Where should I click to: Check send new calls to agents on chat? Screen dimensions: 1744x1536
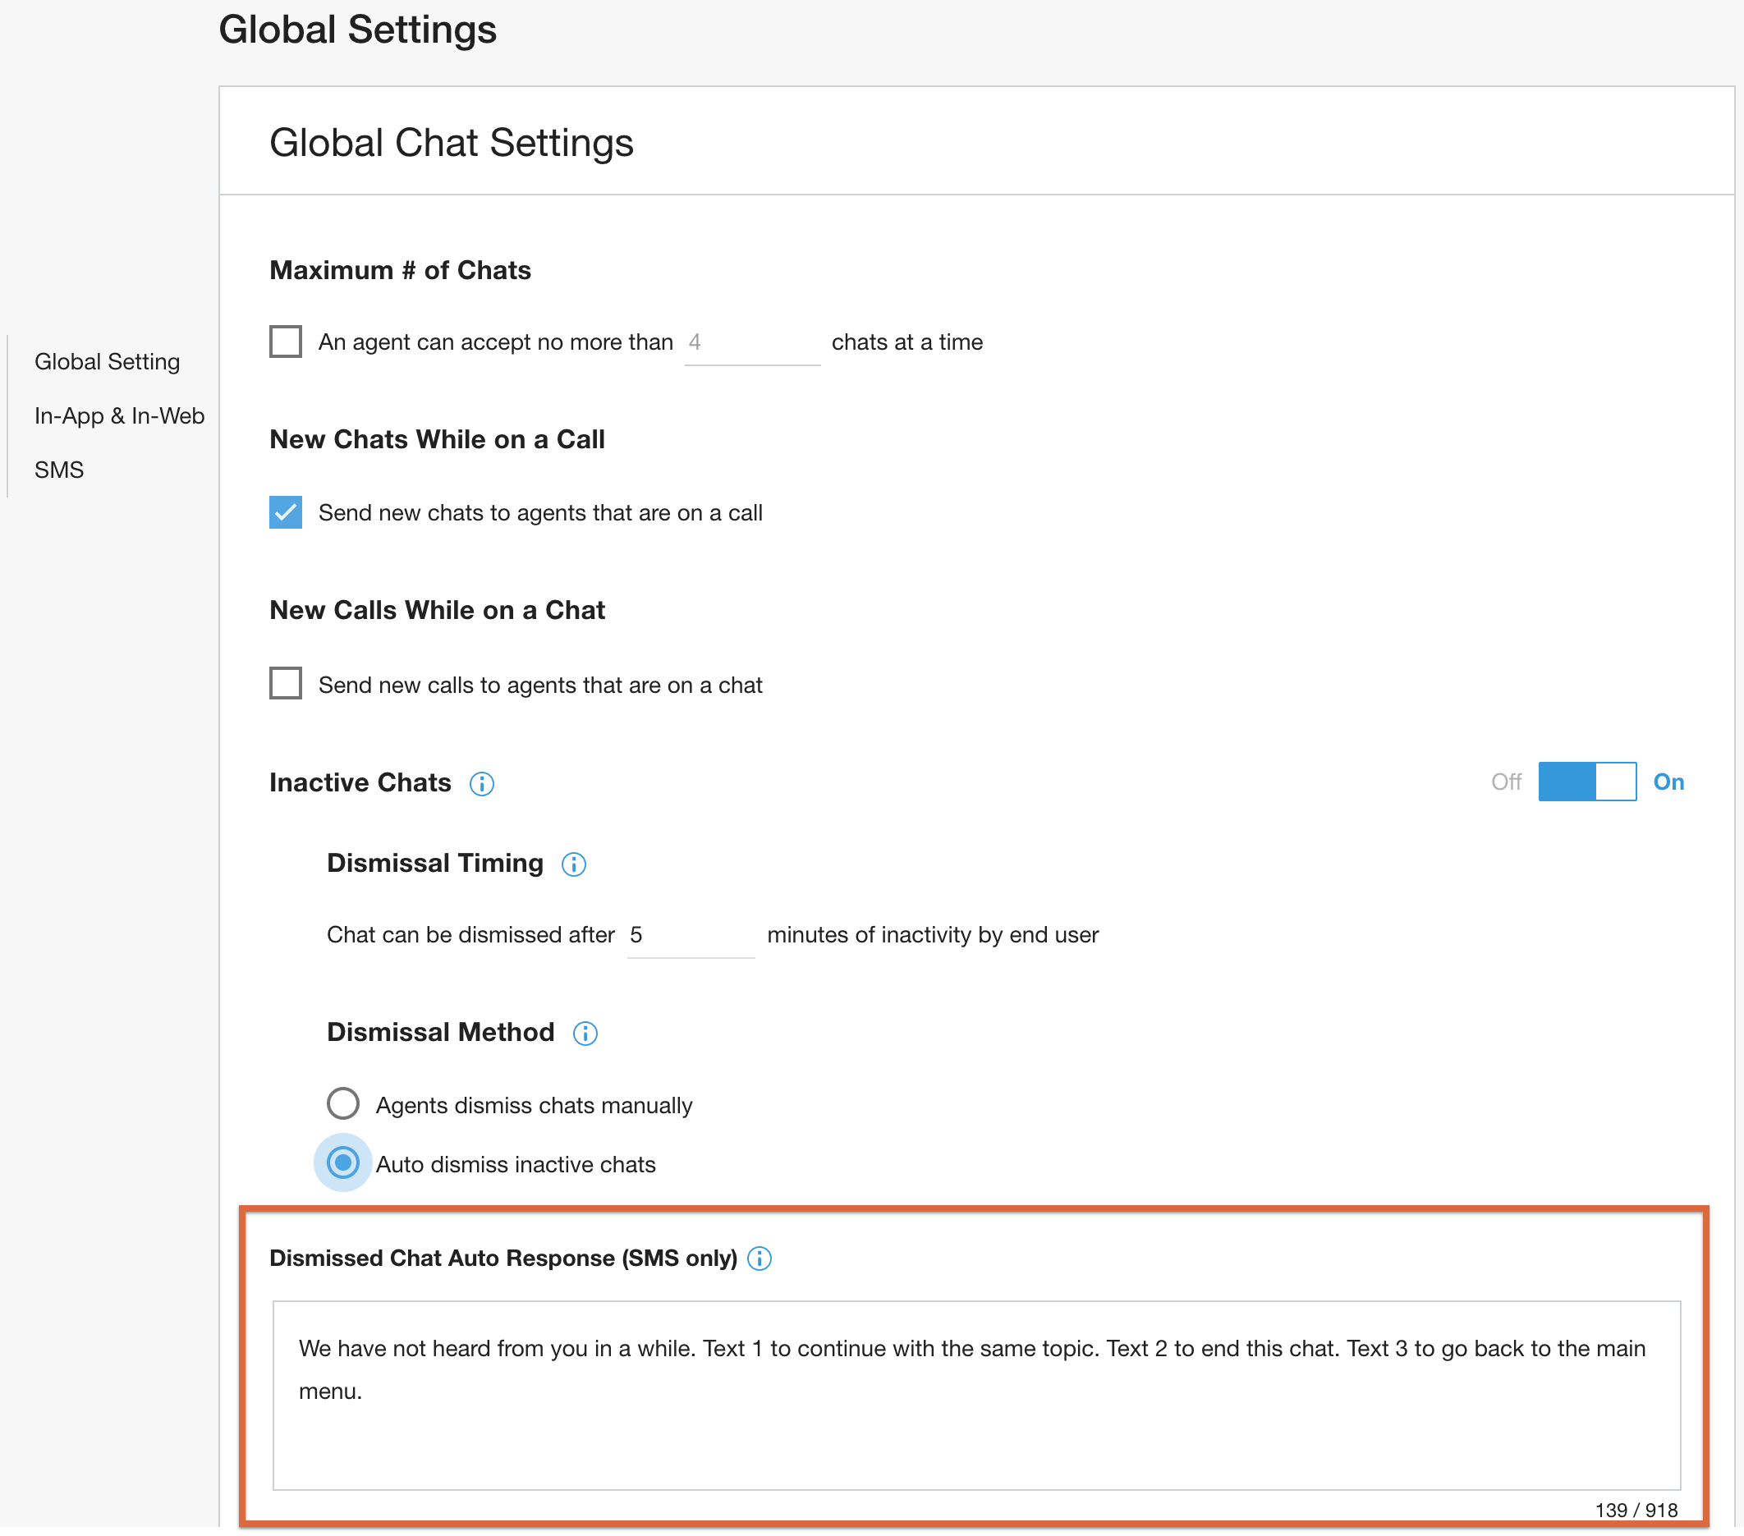pos(285,684)
